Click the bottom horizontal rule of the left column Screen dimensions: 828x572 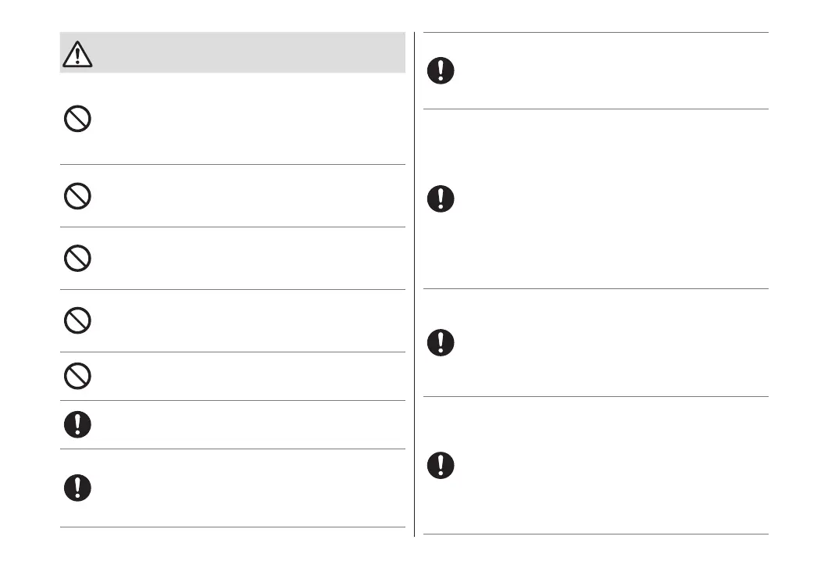tap(233, 527)
